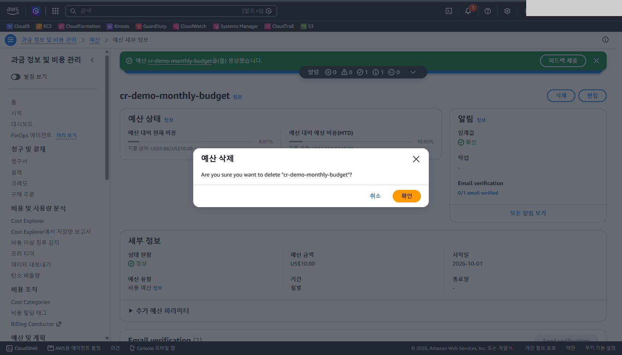Click the sidebar vertical scrollbar

pyautogui.click(x=107, y=118)
